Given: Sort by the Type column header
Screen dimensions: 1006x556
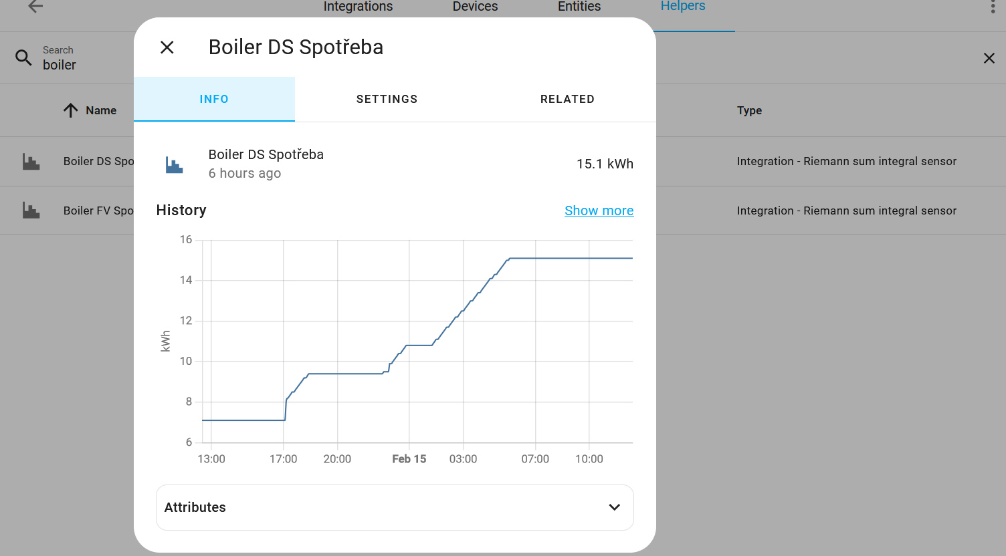Looking at the screenshot, I should 749,110.
